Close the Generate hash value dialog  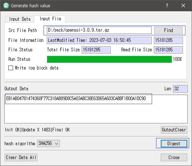(183, 5)
